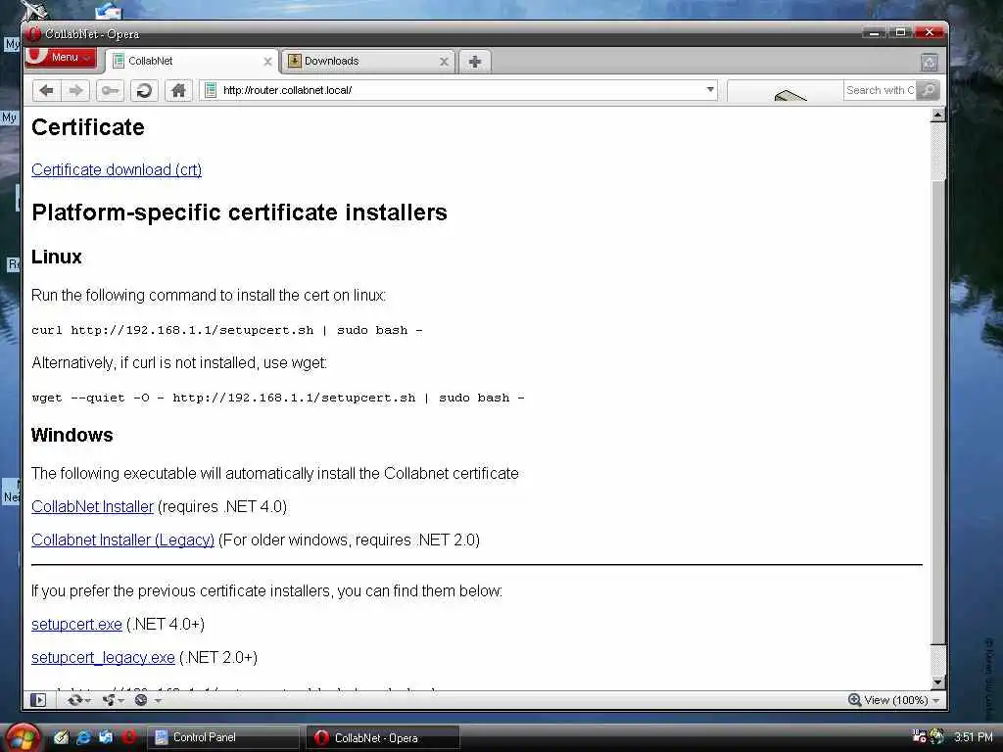Click the search magnifier button
The height and width of the screenshot is (752, 1003).
coord(929,90)
